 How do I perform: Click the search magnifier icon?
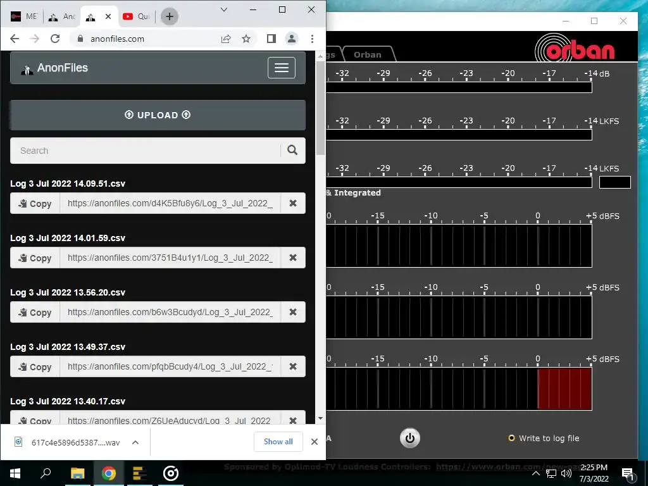click(292, 151)
